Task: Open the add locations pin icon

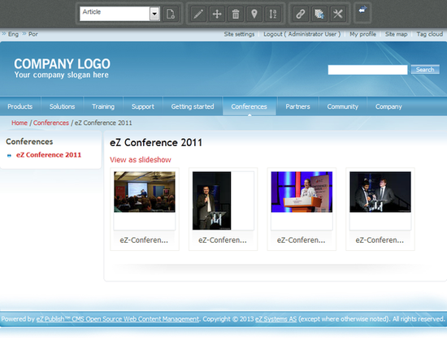Action: tap(254, 14)
